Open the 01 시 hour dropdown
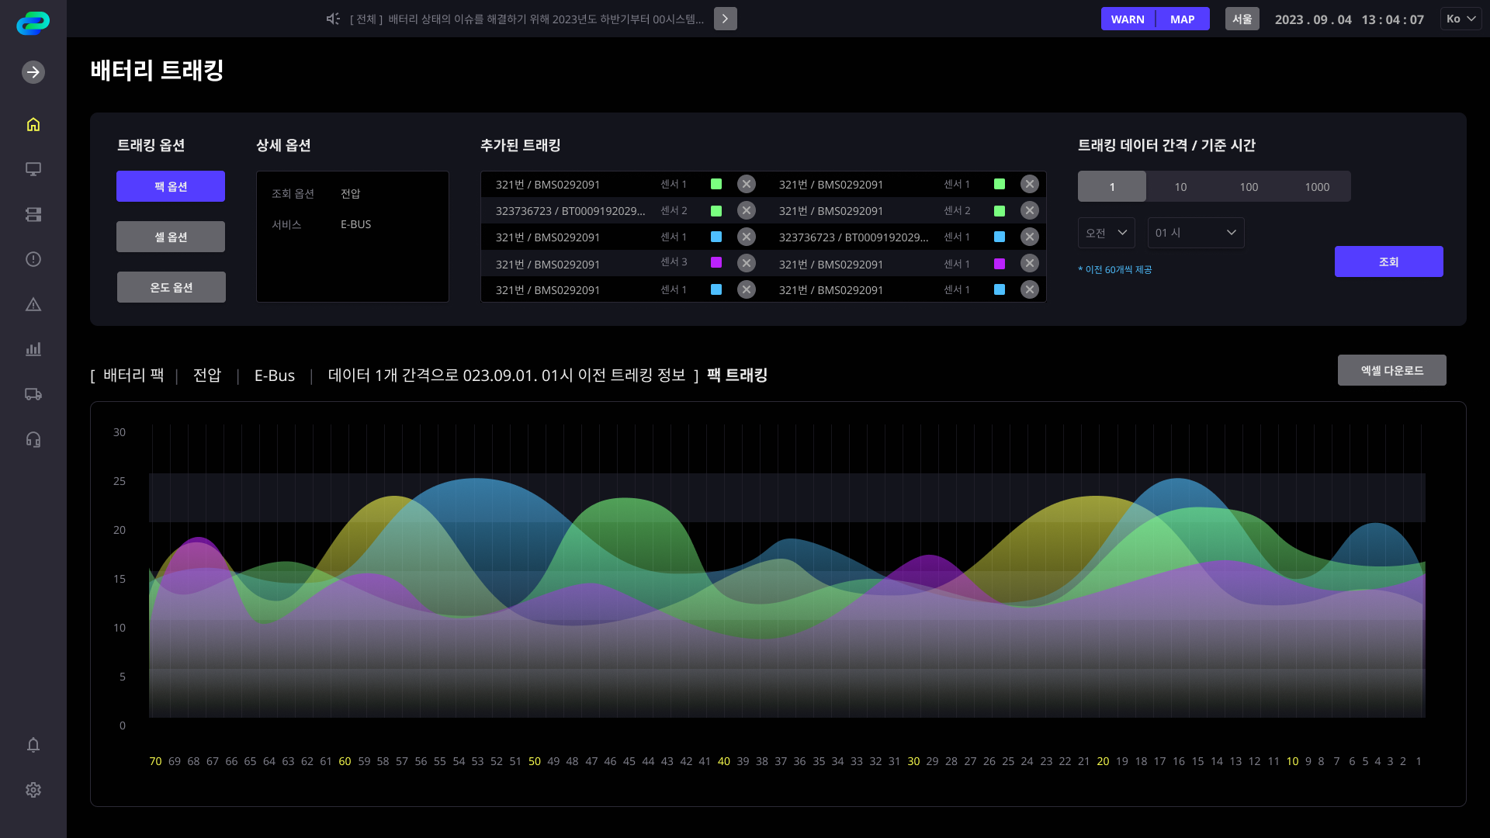Image resolution: width=1490 pixels, height=838 pixels. click(x=1196, y=233)
